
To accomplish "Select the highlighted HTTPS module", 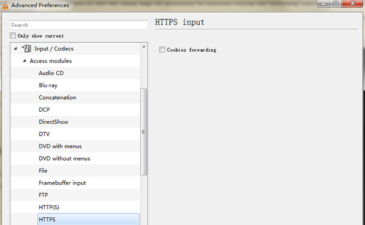I will pos(89,219).
